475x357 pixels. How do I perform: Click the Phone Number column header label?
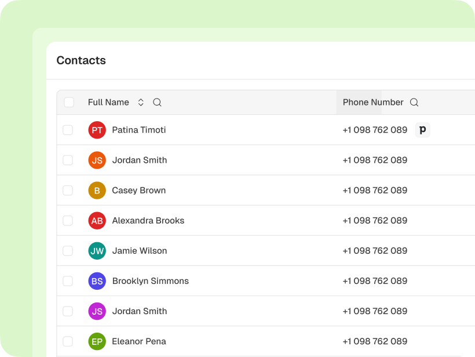[x=373, y=103]
